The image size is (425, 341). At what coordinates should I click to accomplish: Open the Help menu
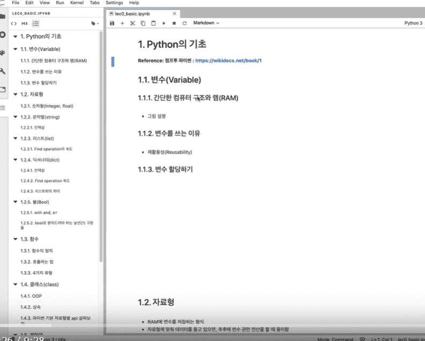click(134, 3)
